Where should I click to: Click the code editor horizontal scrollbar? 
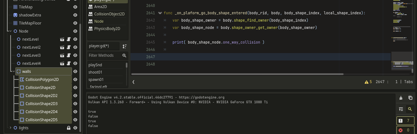(237, 74)
